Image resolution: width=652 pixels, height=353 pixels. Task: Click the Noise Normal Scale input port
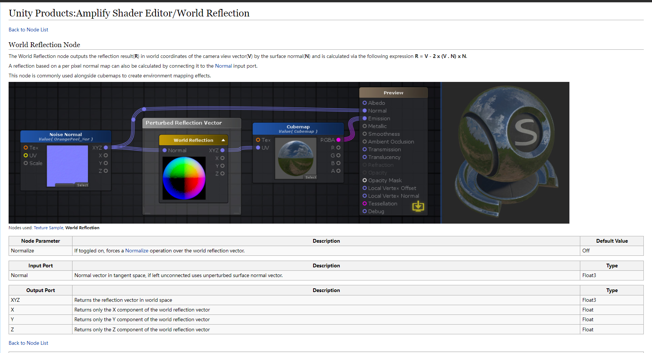tap(26, 163)
